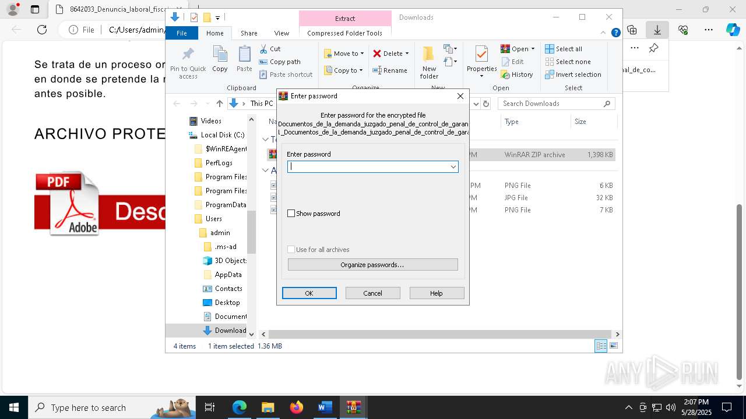Viewport: 746px width, 419px height.
Task: Open file History from ribbon
Action: (516, 74)
